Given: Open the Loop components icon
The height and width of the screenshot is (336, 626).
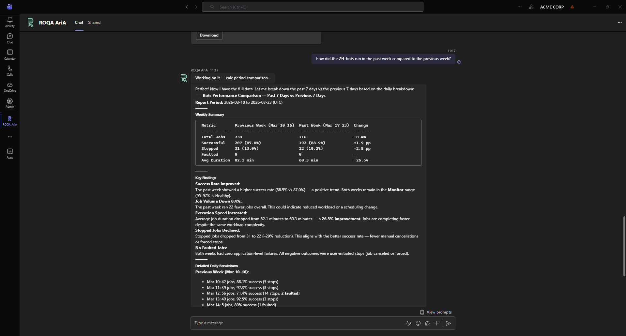Looking at the screenshot, I should click(427, 323).
